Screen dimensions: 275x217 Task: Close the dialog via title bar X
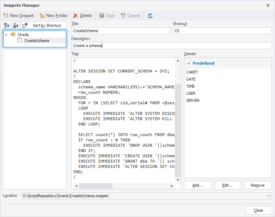coord(268,5)
